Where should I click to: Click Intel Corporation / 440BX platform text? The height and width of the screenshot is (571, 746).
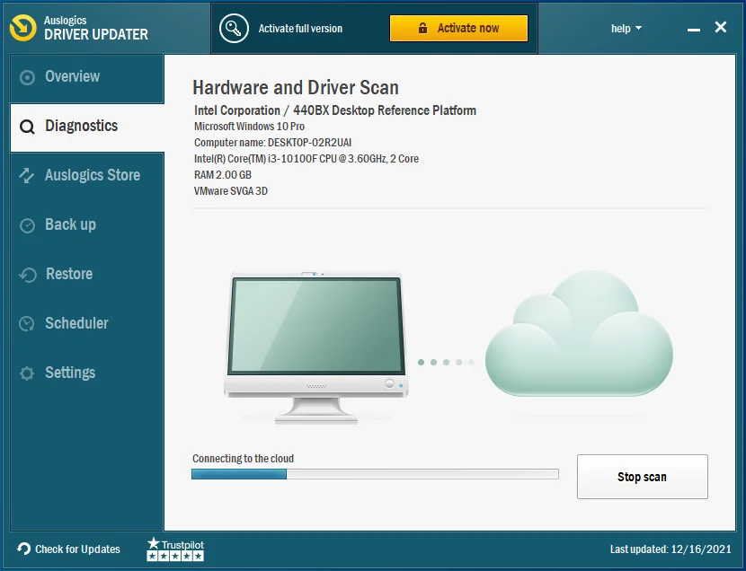coord(335,110)
